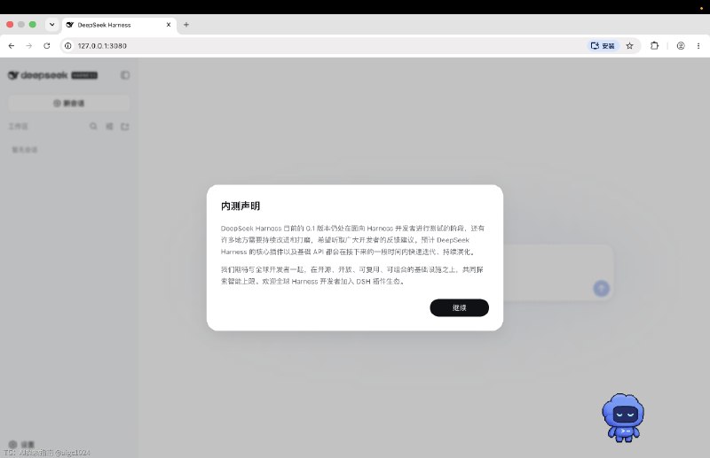Go back with the browser back arrow
710x458 pixels.
point(12,46)
